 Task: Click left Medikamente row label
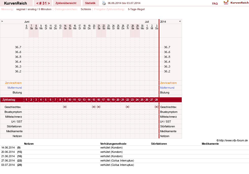point(14,131)
